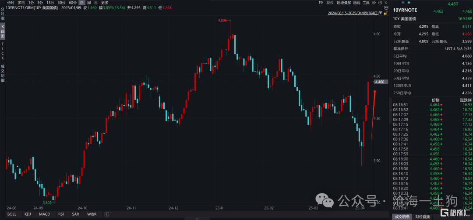Open the 更多 periods menu
Screen dimensions: 473x220
104,3
